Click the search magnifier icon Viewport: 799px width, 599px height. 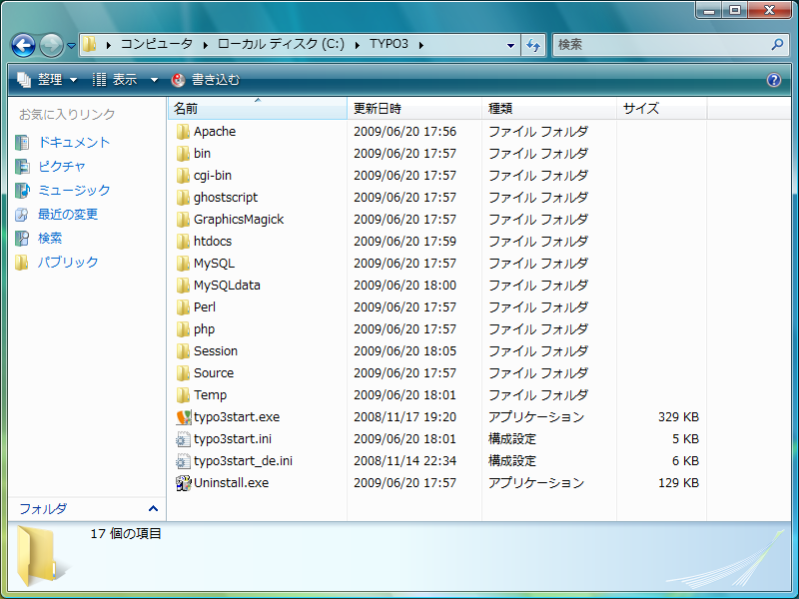(x=777, y=44)
